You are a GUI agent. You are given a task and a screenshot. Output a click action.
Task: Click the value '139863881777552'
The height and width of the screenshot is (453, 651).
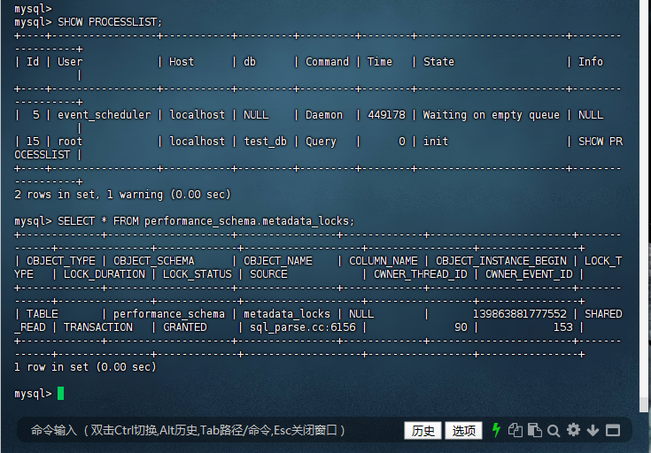(520, 314)
